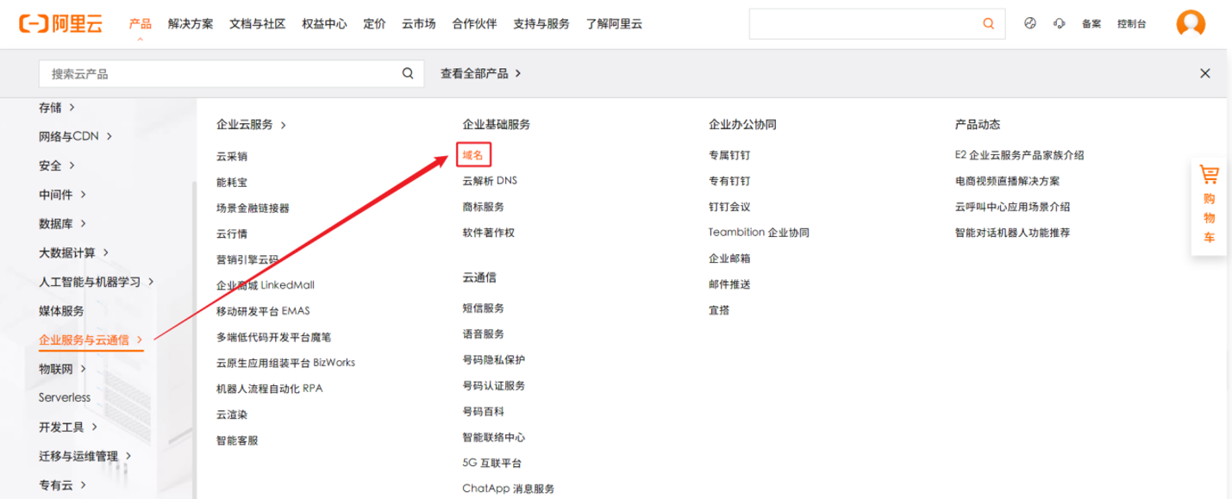
Task: Open the 定价 menu
Action: pos(374,24)
